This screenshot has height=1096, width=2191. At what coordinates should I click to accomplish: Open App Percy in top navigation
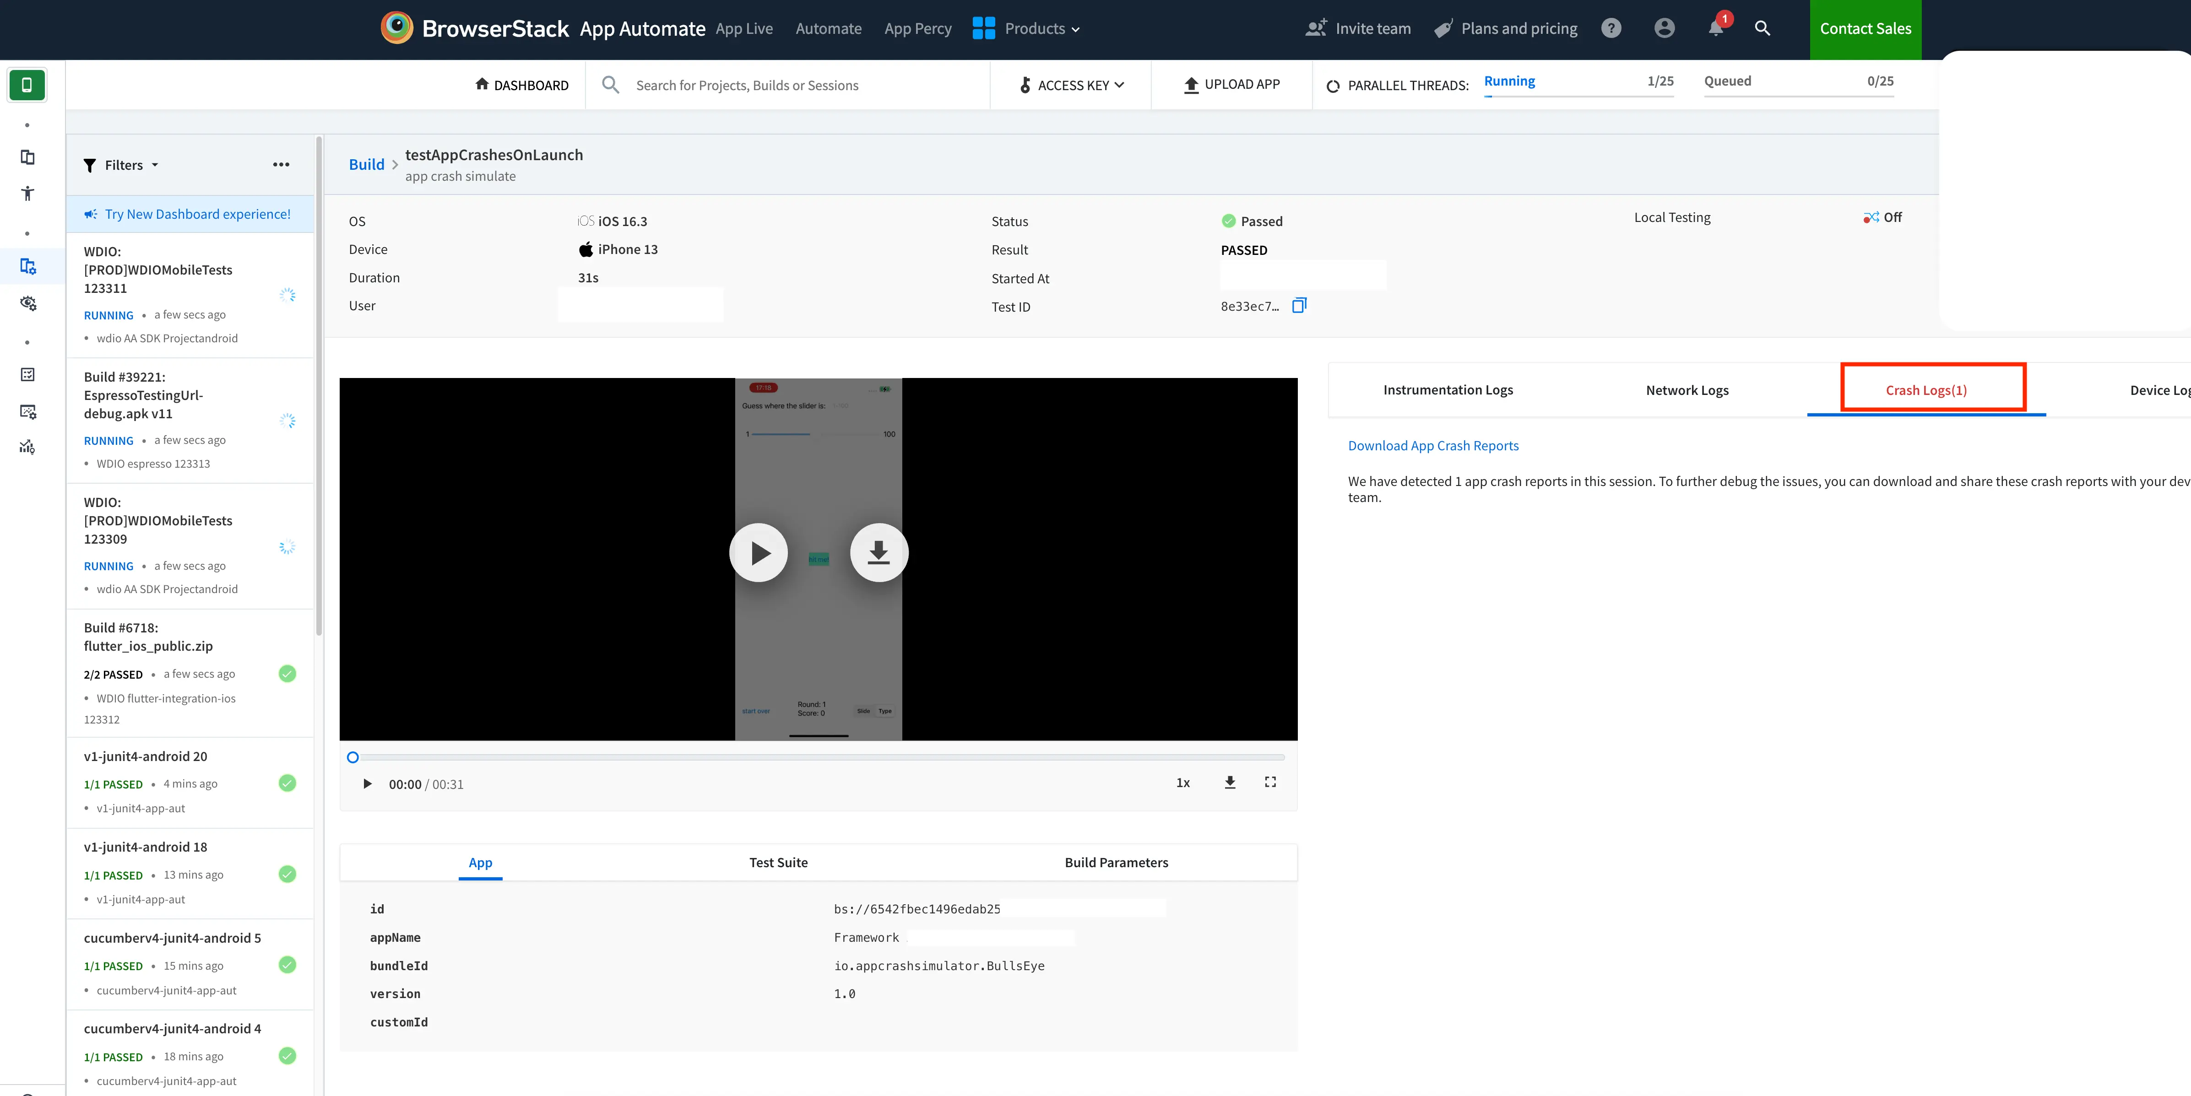(918, 28)
